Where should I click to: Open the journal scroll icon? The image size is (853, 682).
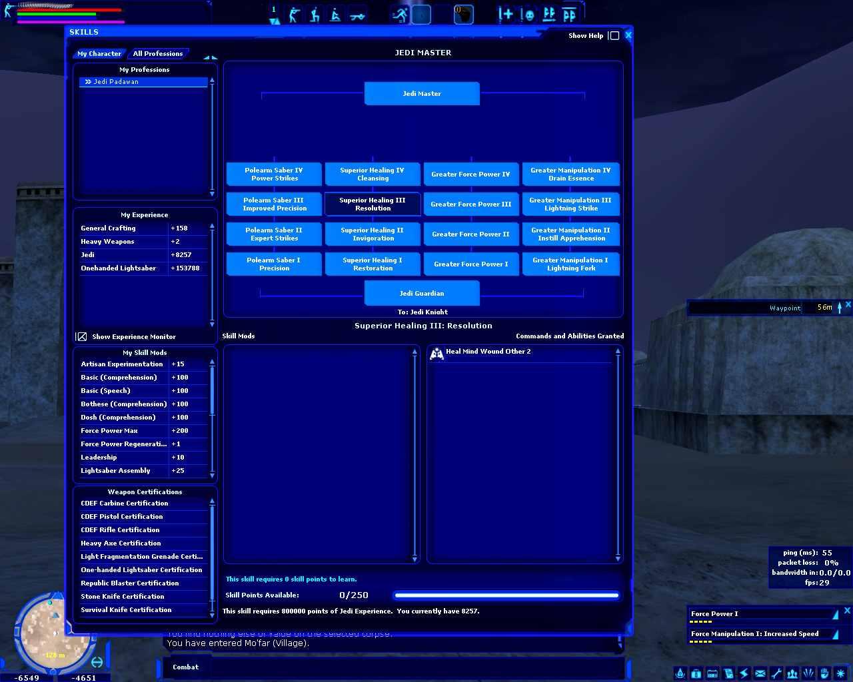point(728,673)
